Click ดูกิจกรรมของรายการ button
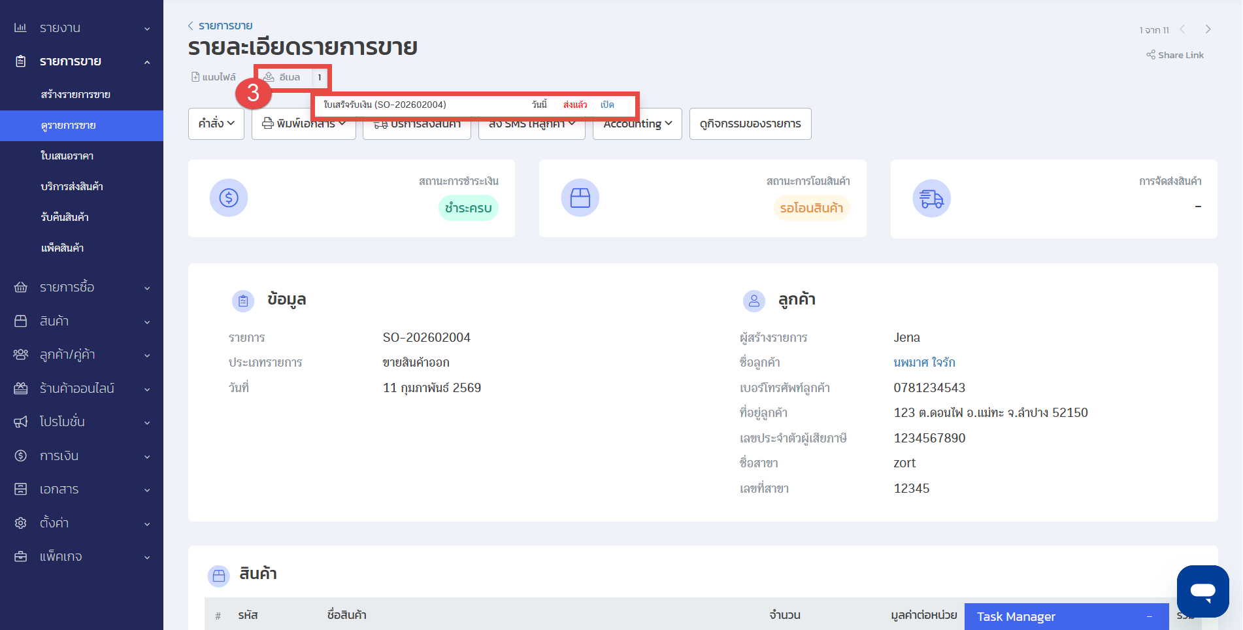The height and width of the screenshot is (630, 1243). tap(750, 124)
